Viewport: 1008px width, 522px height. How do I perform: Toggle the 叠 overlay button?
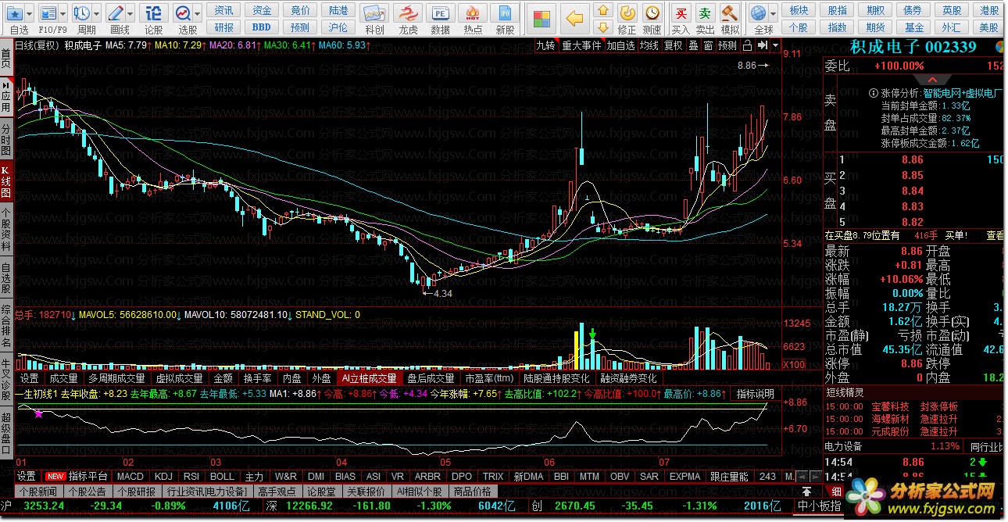[693, 45]
